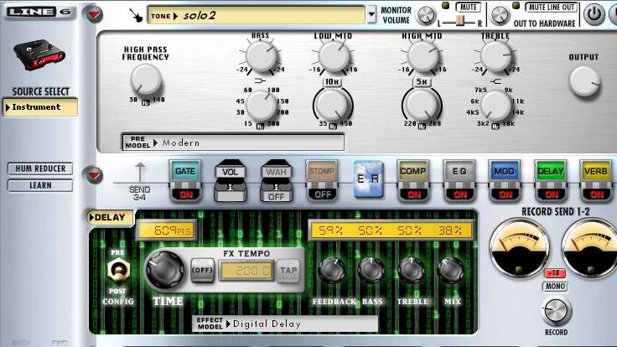Click the Monitor Volume knob

tap(426, 15)
